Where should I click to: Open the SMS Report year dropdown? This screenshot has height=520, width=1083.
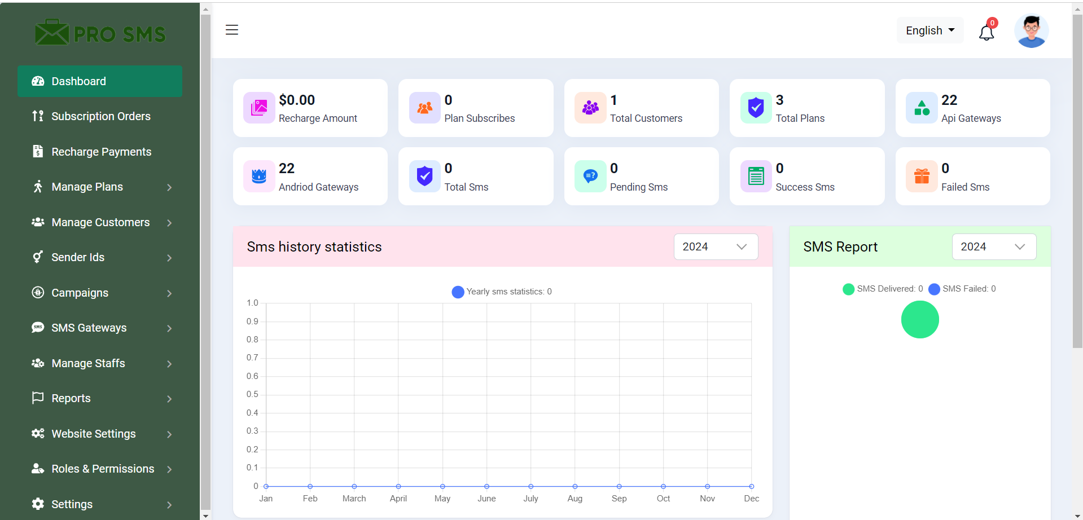993,247
